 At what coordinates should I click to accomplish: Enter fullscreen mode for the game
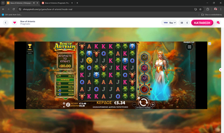(x=210, y=43)
